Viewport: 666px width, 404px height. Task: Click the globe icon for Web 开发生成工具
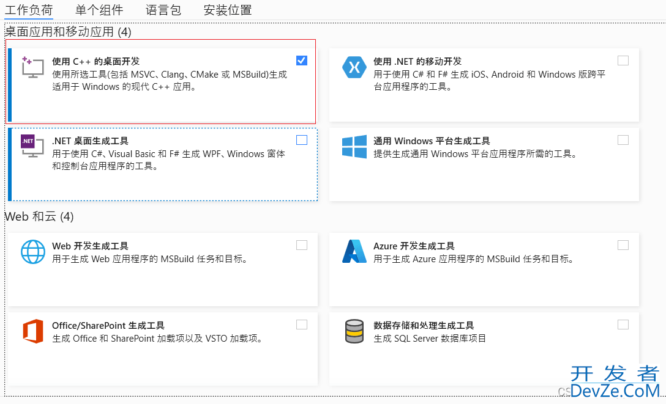[x=33, y=252]
